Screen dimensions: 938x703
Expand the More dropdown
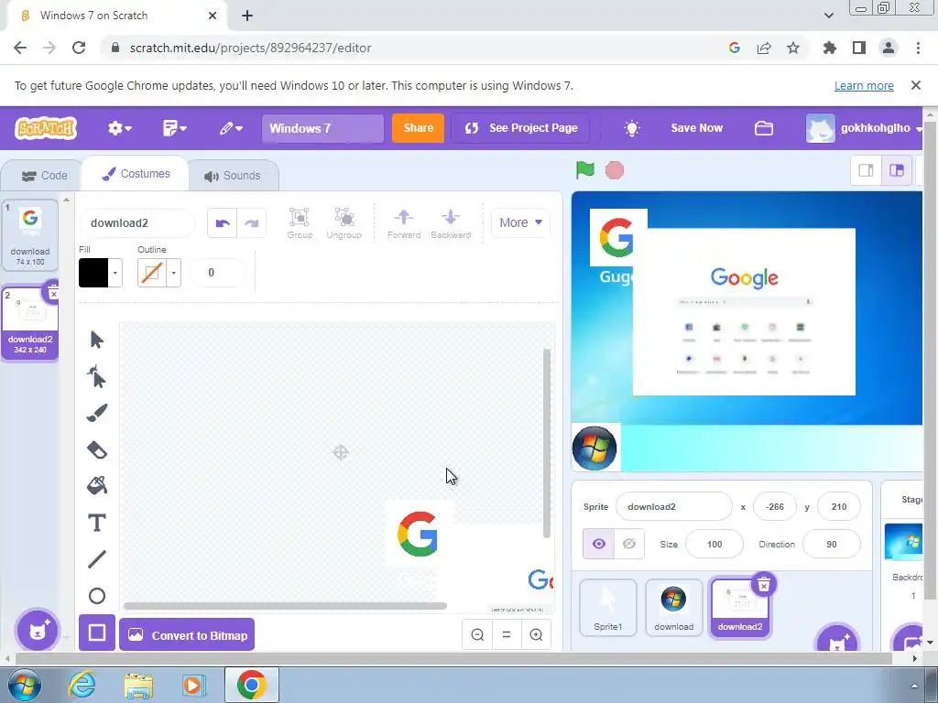tap(520, 222)
